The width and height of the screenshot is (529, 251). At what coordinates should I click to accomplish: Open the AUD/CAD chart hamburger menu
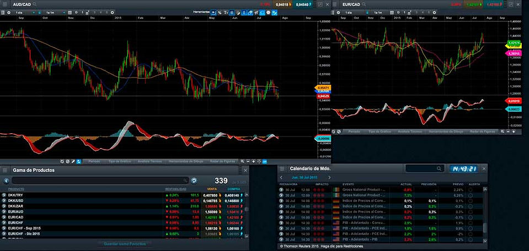click(x=4, y=4)
